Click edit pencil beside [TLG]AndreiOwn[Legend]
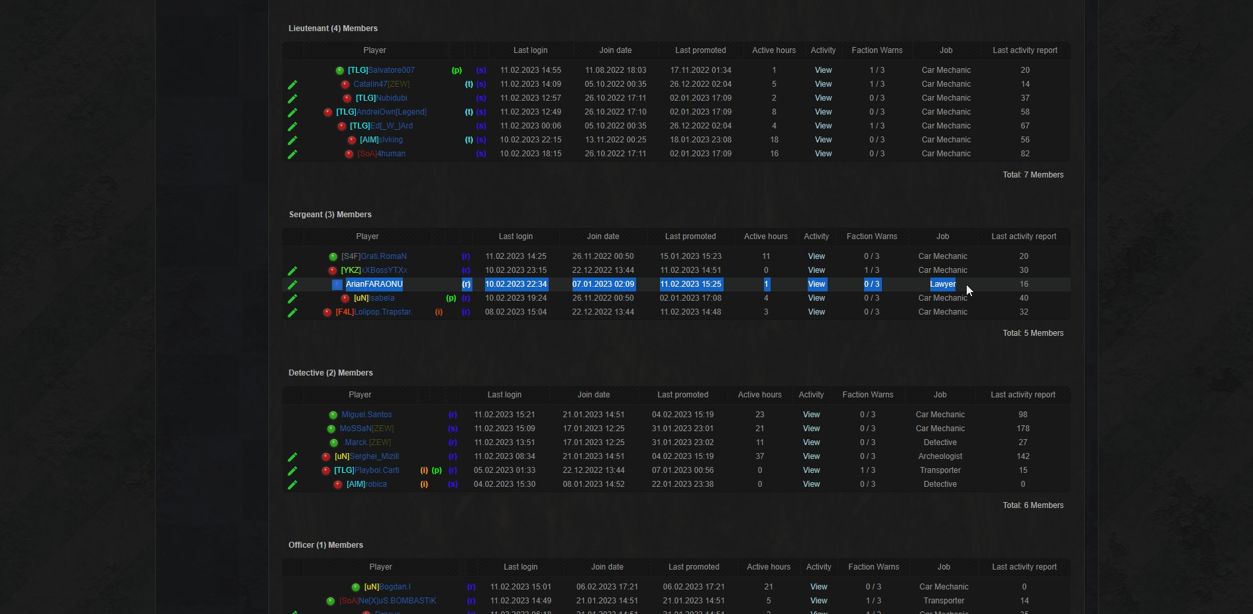The height and width of the screenshot is (614, 1253). click(x=292, y=113)
